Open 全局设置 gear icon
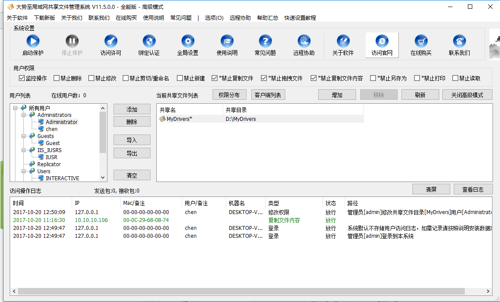500x302 pixels. coord(188,41)
